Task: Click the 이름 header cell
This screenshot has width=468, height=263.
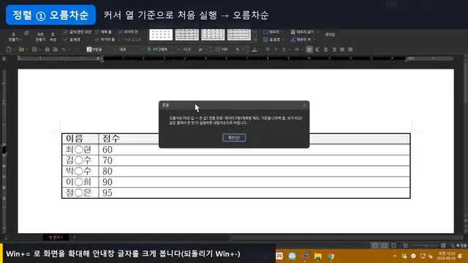Action: pos(80,138)
